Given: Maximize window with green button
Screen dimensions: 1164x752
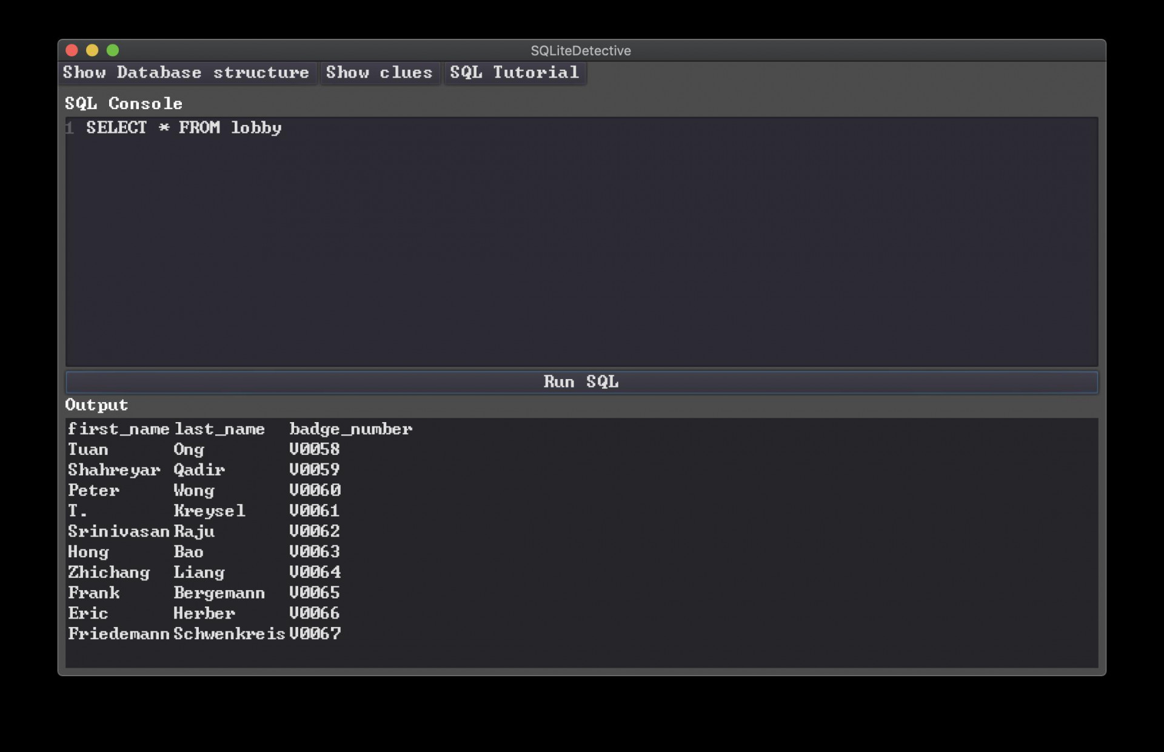Looking at the screenshot, I should pyautogui.click(x=113, y=50).
